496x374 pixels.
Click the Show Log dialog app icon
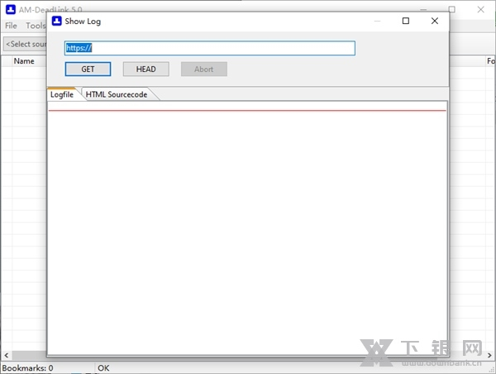(56, 21)
